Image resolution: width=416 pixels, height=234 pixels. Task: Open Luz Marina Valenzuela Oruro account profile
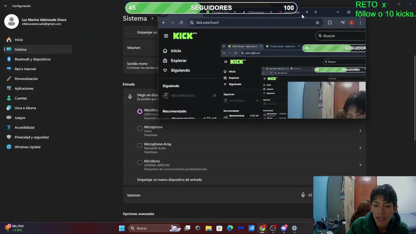tap(35, 21)
